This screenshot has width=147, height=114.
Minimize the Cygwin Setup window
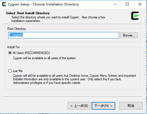point(115,4)
